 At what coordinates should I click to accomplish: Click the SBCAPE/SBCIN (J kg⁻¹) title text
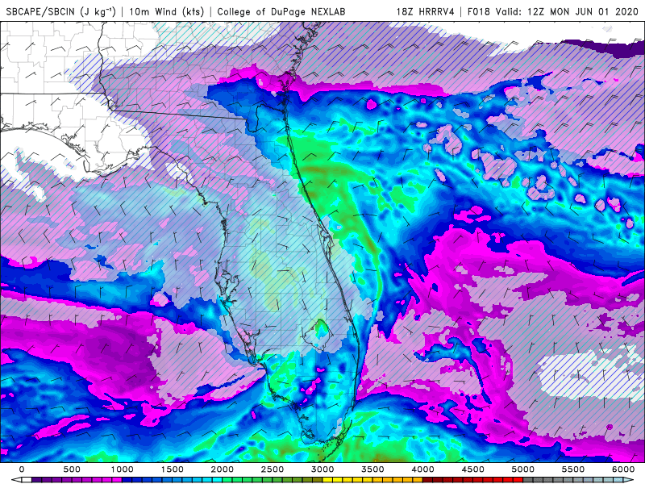[61, 11]
